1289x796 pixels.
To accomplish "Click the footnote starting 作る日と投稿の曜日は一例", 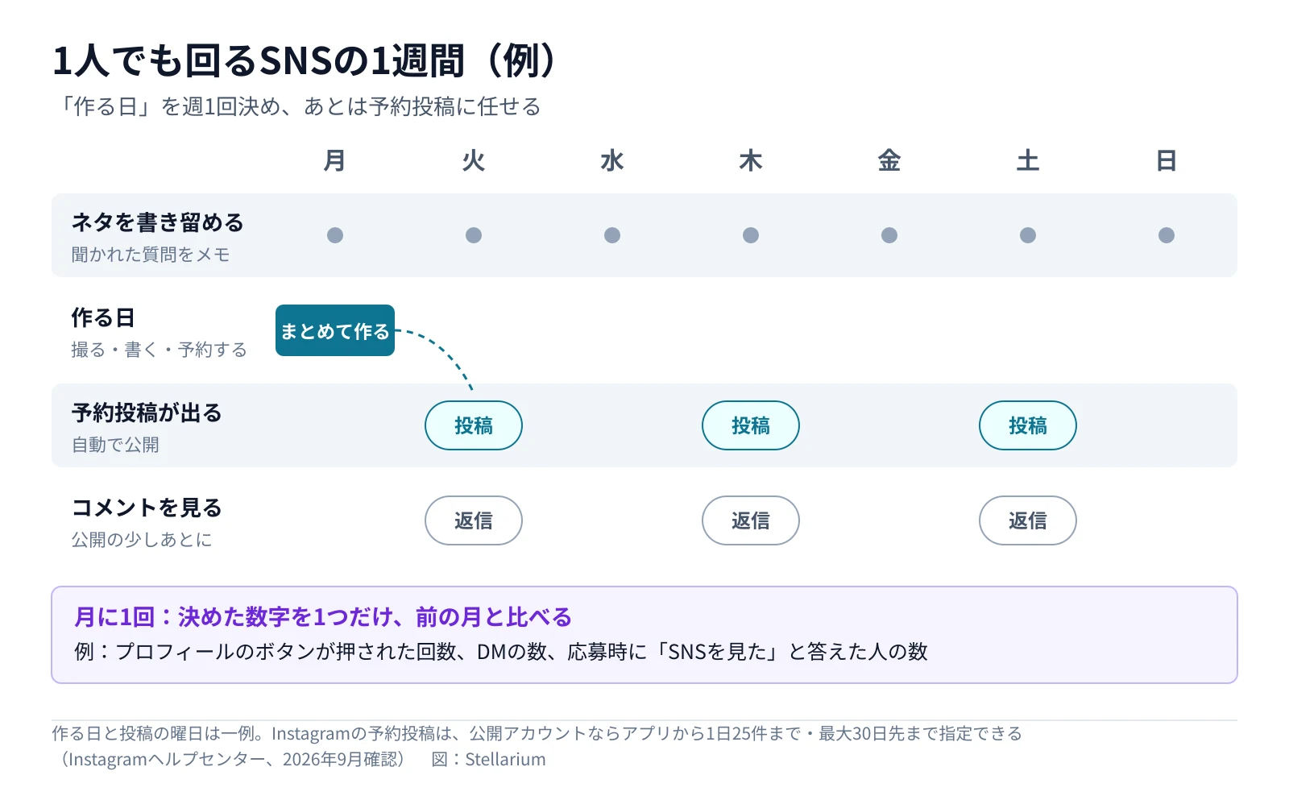I will click(537, 733).
